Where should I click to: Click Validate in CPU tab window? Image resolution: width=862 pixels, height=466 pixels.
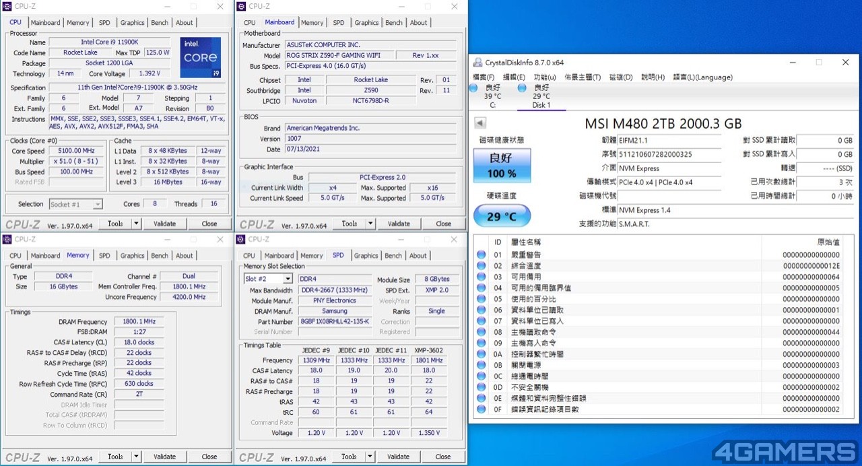click(165, 224)
